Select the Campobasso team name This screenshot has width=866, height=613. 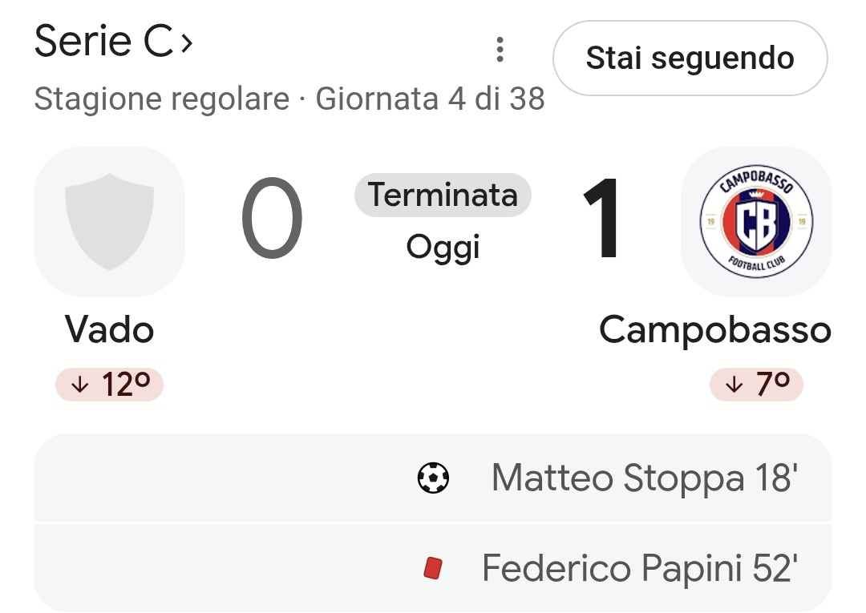click(715, 330)
